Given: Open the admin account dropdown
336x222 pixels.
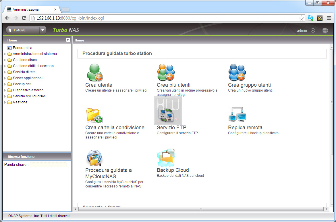Looking at the screenshot, I should 313,31.
